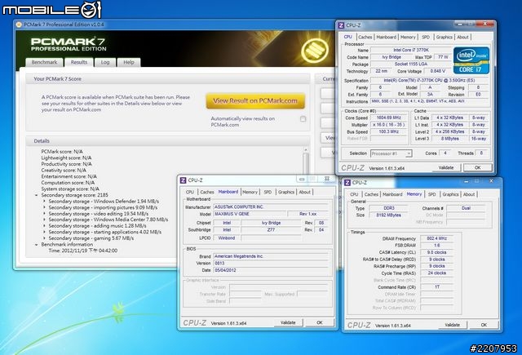Click View Result on PCMark.com button

click(255, 101)
